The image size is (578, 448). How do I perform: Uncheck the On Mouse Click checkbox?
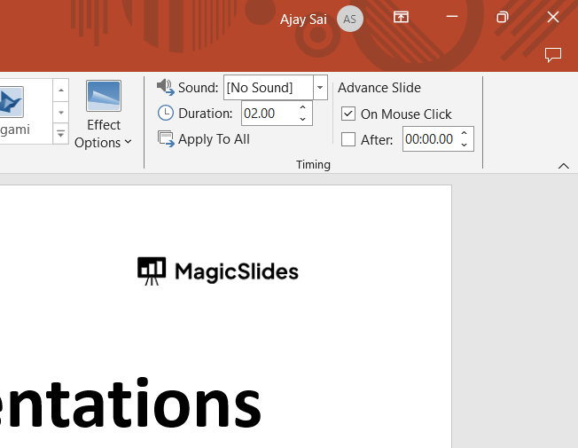[348, 114]
